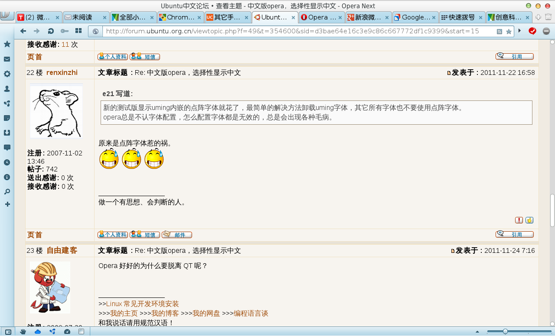
Task: Bookmark page with address bar star
Action: [x=509, y=32]
